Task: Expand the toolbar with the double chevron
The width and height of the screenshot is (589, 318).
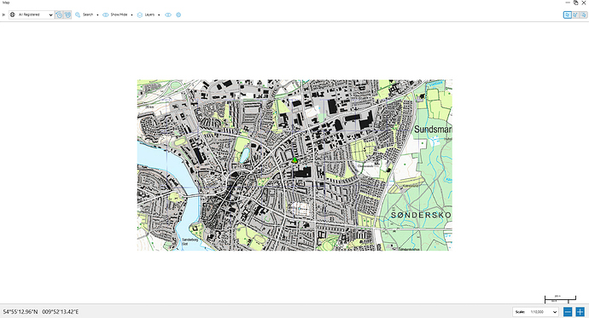Action: (x=3, y=15)
